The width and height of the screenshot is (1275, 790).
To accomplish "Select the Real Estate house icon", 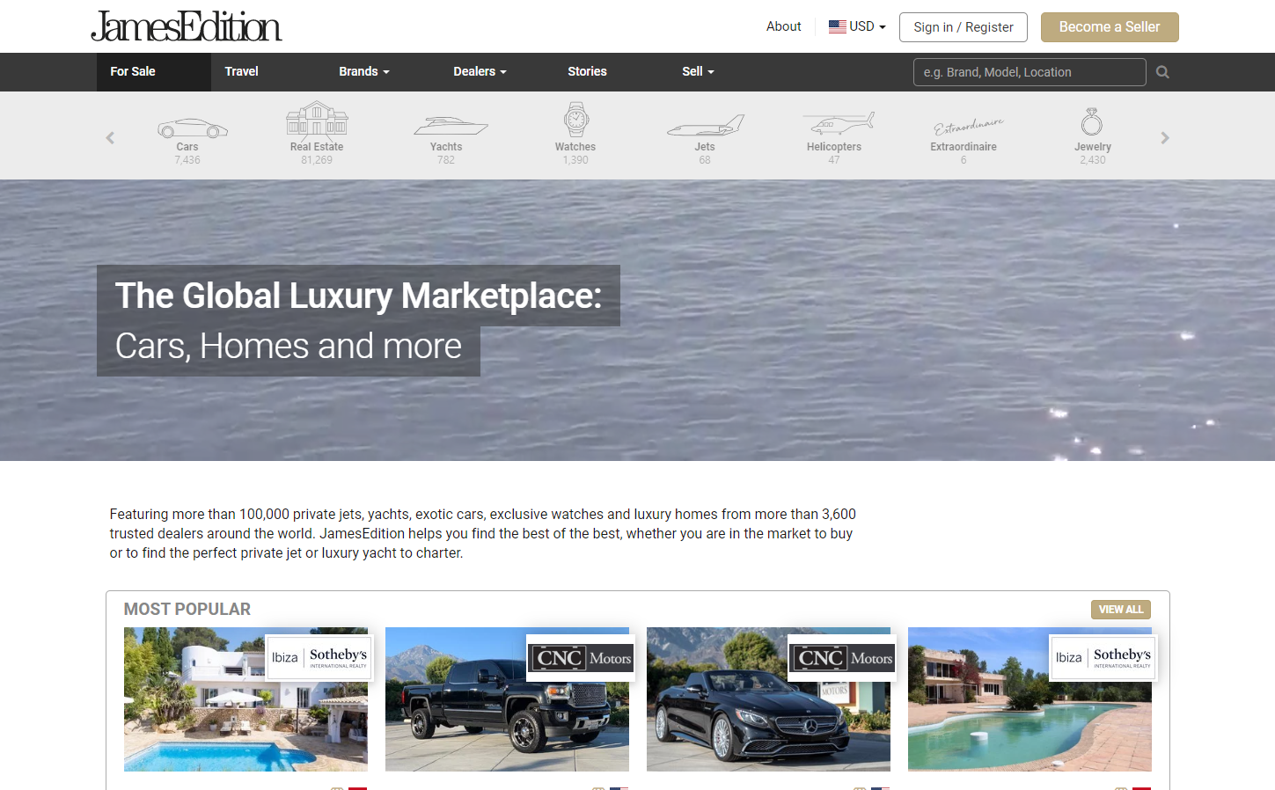I will (317, 120).
